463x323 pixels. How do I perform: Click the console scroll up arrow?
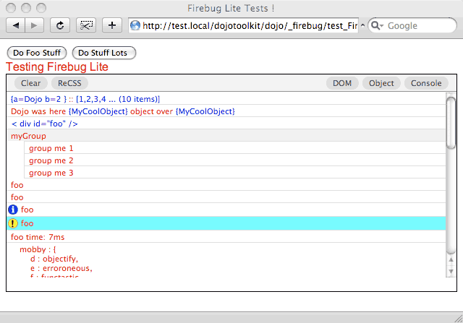451,259
